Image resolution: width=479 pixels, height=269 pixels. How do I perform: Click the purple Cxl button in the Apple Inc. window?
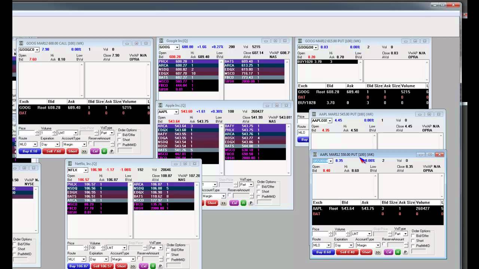(x=234, y=203)
